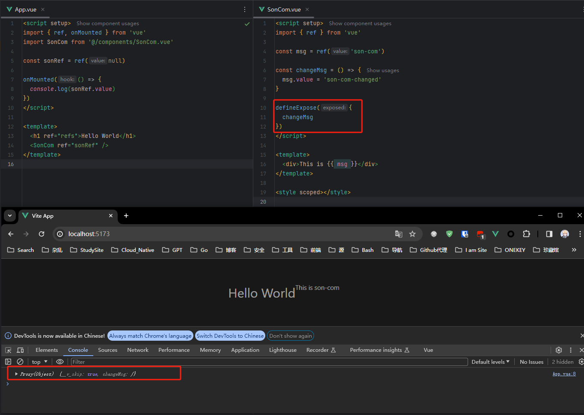The height and width of the screenshot is (415, 584).
Task: Switch to the Memory tab
Action: [210, 350]
